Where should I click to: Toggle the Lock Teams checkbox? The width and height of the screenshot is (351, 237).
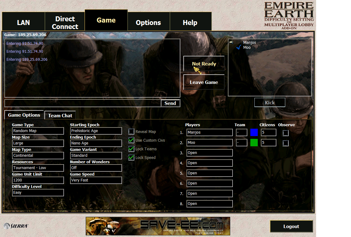pyautogui.click(x=131, y=149)
